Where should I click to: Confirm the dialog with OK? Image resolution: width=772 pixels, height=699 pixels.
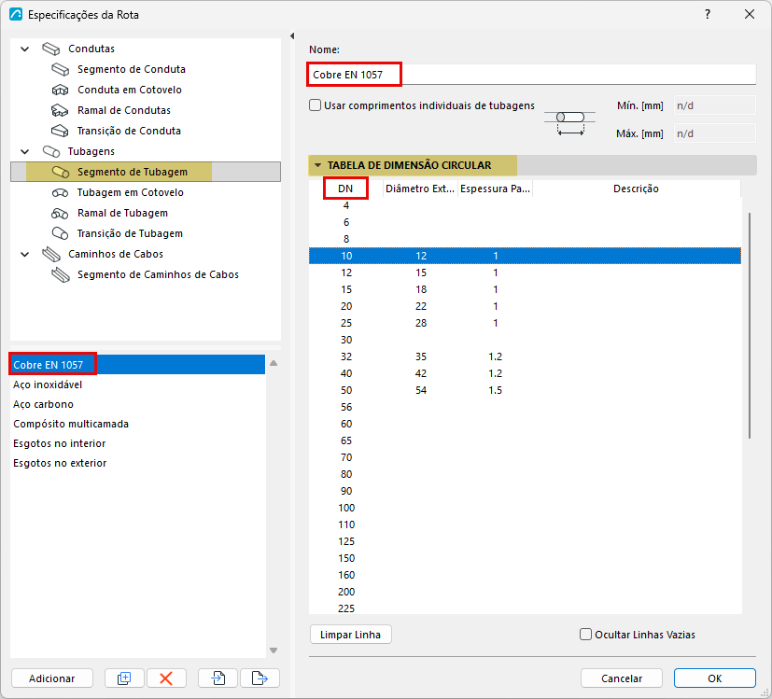[x=714, y=678]
